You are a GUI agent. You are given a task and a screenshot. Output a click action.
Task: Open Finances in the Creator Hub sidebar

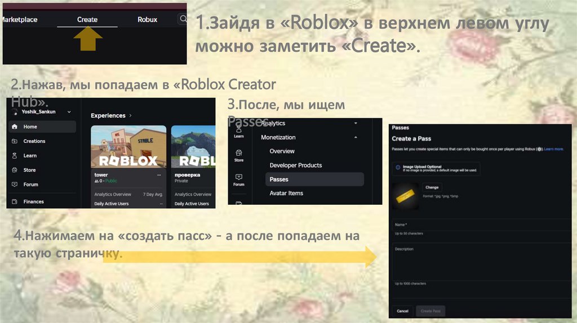[33, 201]
